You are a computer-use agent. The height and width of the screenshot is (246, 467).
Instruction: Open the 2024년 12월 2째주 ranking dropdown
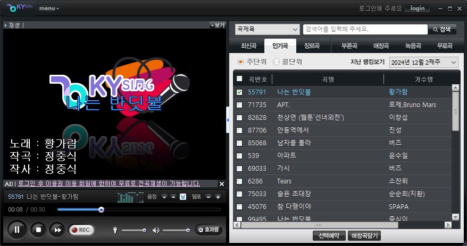point(423,63)
